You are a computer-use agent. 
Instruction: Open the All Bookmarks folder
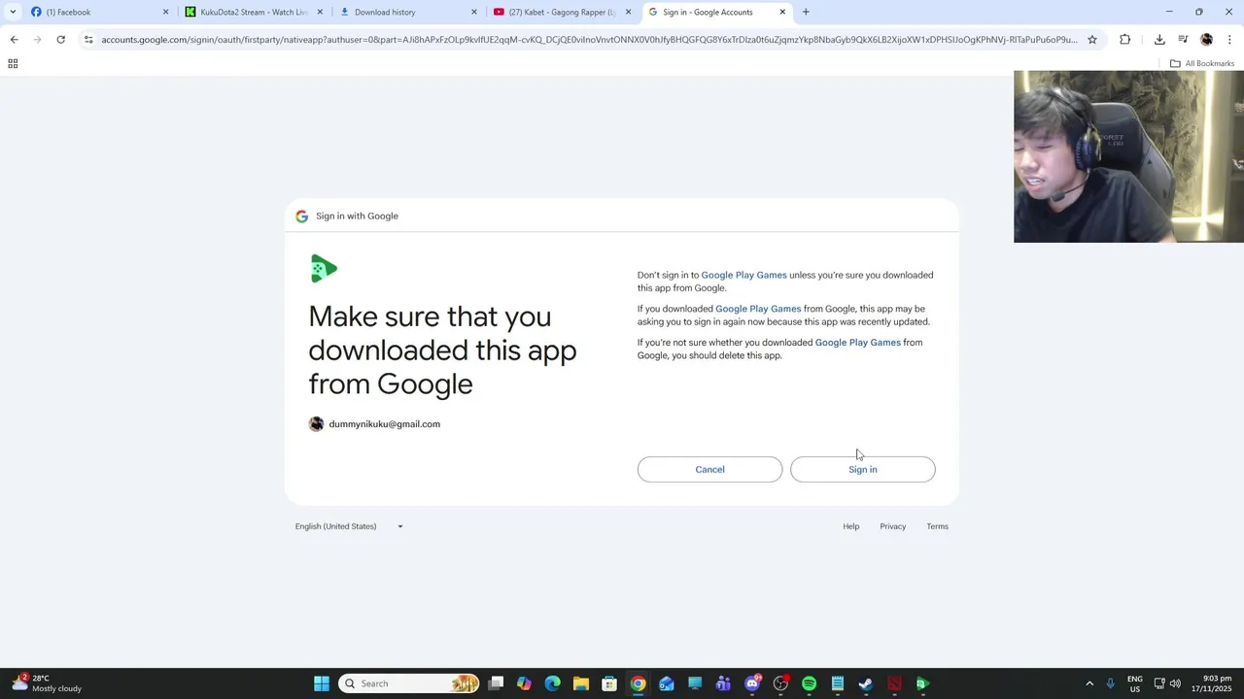[1202, 63]
